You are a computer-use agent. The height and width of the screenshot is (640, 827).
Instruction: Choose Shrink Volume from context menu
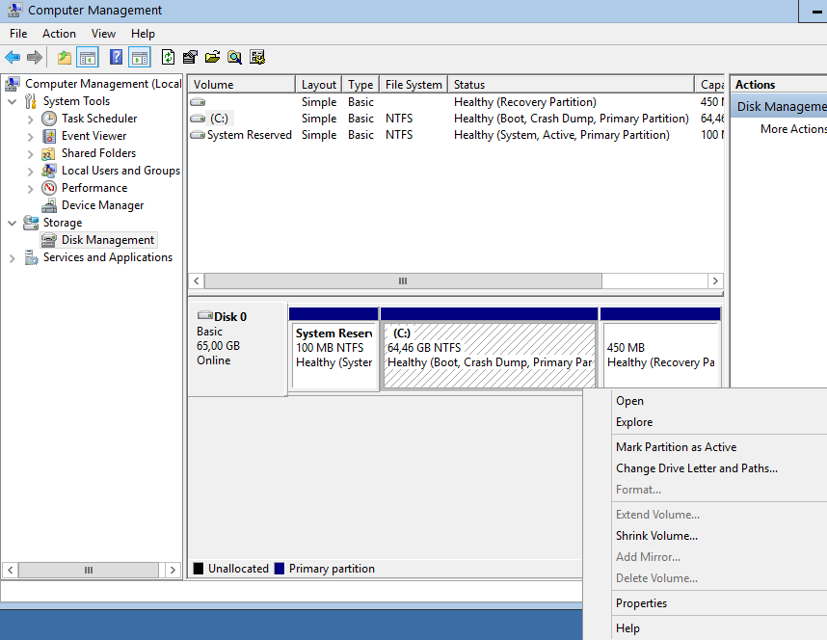click(x=656, y=536)
